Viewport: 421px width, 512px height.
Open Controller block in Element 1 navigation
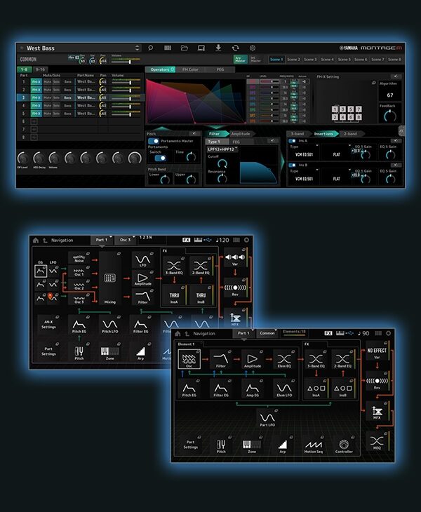coord(344,445)
